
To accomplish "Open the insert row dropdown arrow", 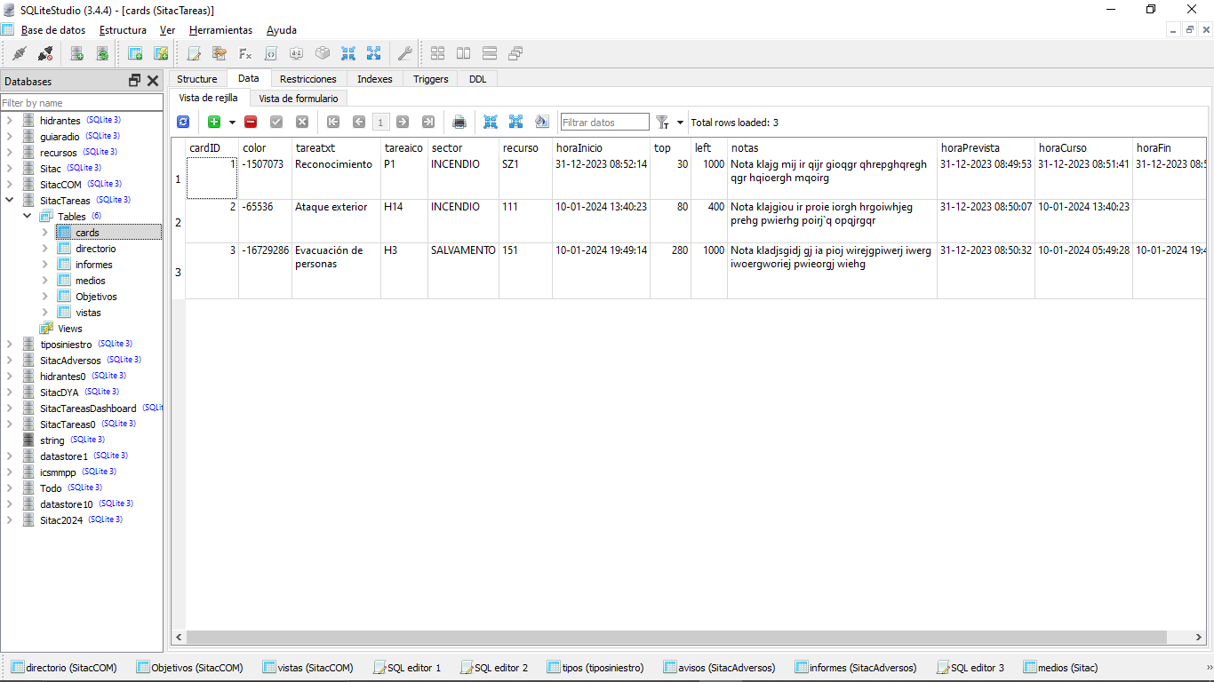I will pos(232,122).
